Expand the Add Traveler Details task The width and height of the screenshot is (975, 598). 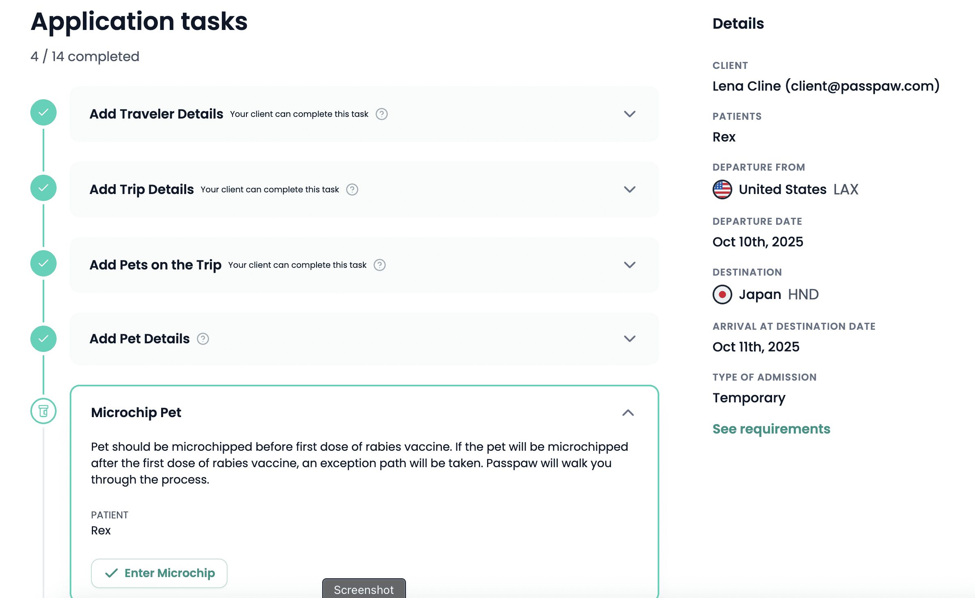tap(630, 114)
